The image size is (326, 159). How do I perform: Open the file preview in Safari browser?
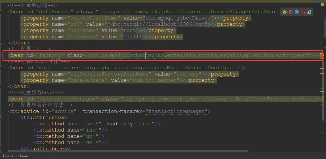(x=297, y=12)
